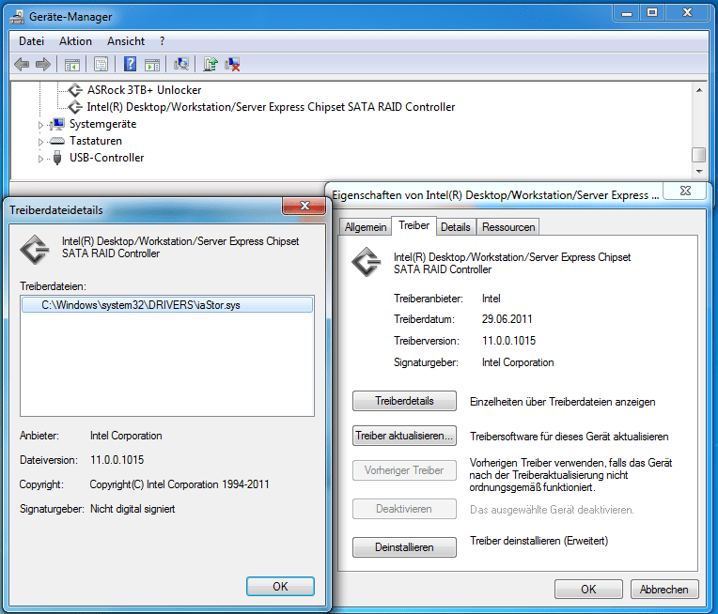718x614 pixels.
Task: Scan for hardware changes toolbar icon
Action: click(181, 64)
